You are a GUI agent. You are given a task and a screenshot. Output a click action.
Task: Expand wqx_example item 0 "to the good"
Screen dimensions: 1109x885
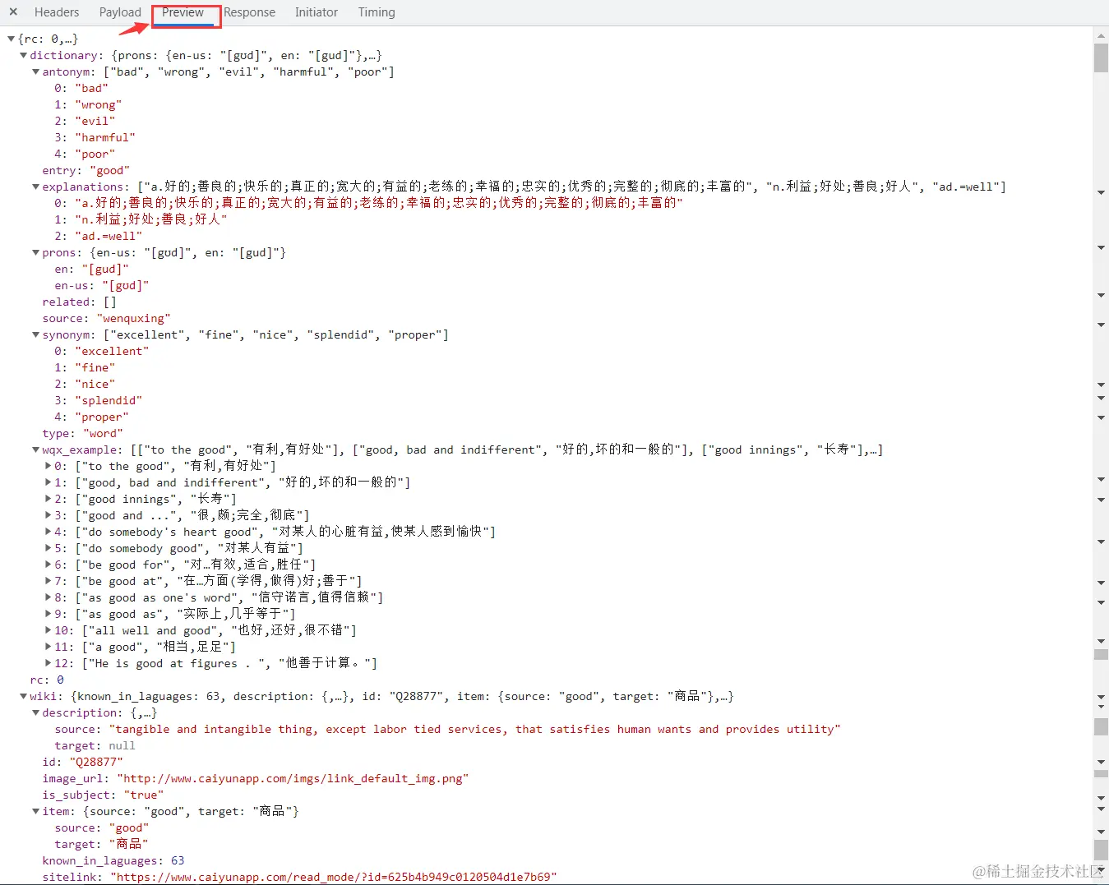49,466
